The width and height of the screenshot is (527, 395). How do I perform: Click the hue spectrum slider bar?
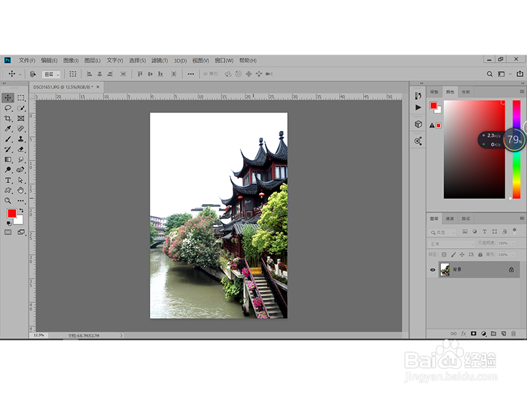click(516, 149)
